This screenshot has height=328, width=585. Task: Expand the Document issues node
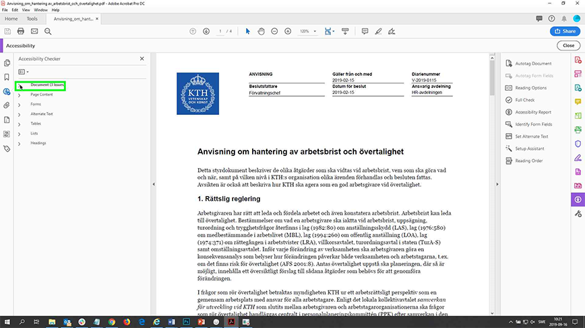pyautogui.click(x=20, y=85)
